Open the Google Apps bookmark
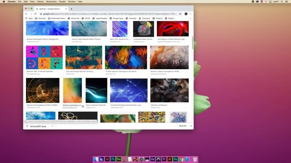The image size is (291, 163). point(116,19)
